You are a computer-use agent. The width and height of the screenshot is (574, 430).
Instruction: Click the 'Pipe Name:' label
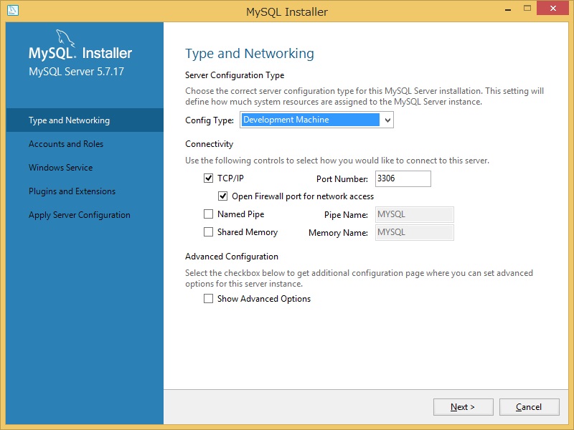[x=346, y=214]
